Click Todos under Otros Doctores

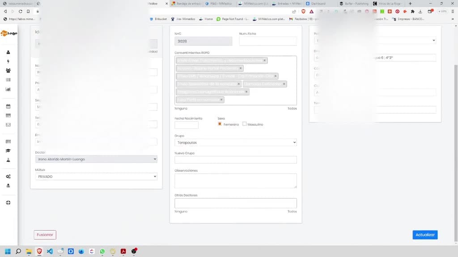coord(292,211)
